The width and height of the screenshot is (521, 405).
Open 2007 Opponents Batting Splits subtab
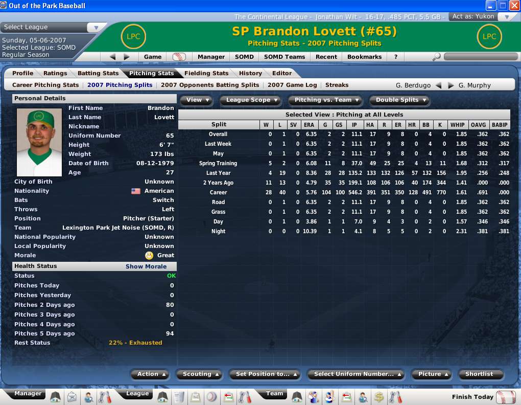tap(210, 85)
